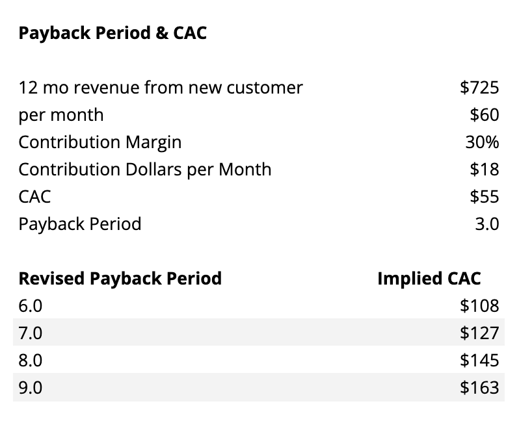
Task: Select the 7.0 revised payback cell
Action: pyautogui.click(x=31, y=333)
